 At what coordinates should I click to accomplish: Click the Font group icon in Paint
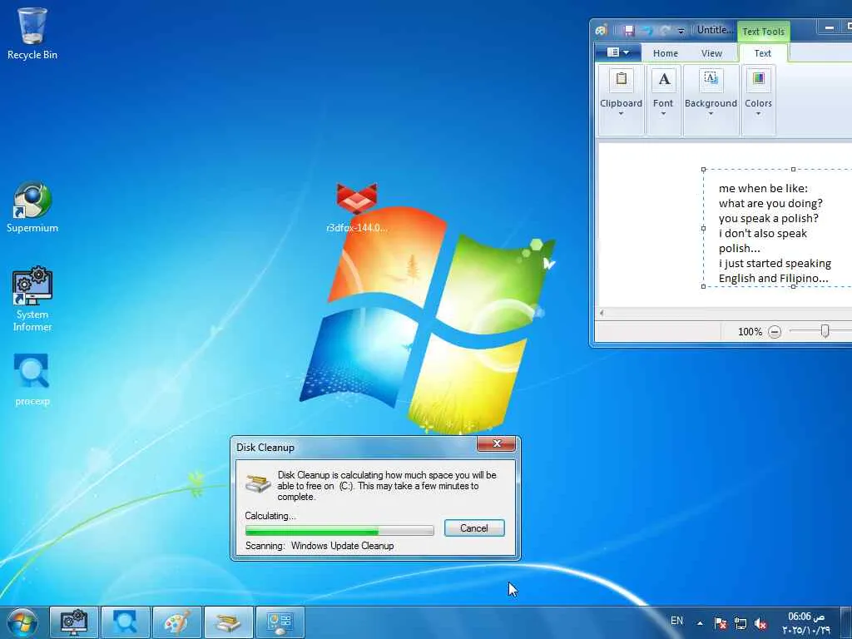click(663, 79)
